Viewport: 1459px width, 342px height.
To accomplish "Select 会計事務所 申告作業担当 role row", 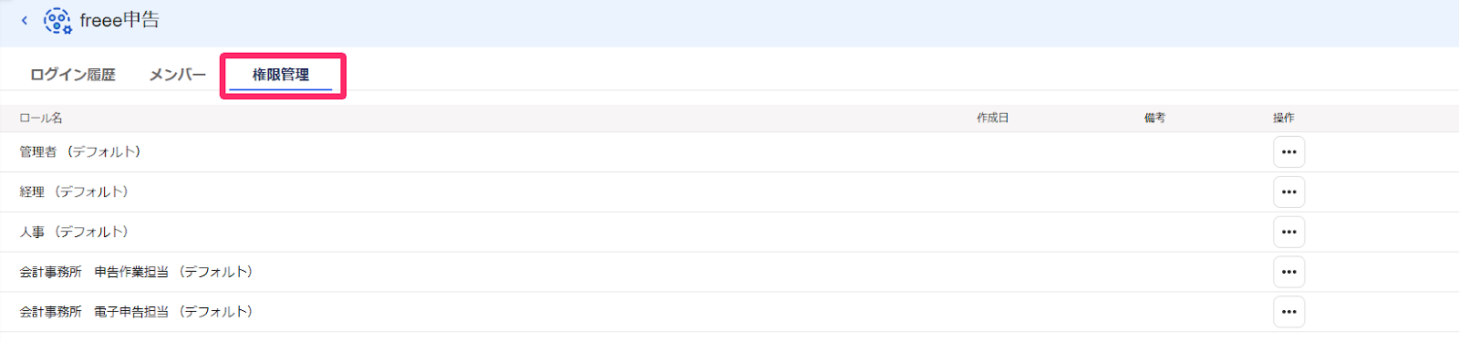I will tap(729, 272).
